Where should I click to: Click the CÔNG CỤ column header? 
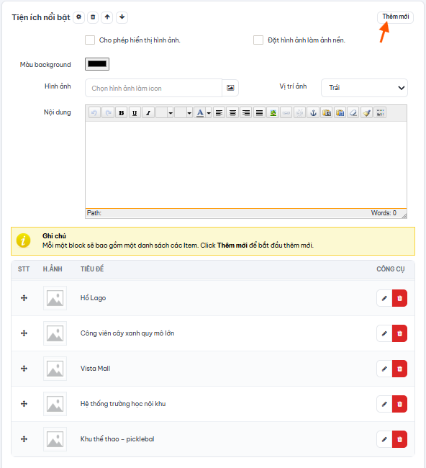(391, 269)
